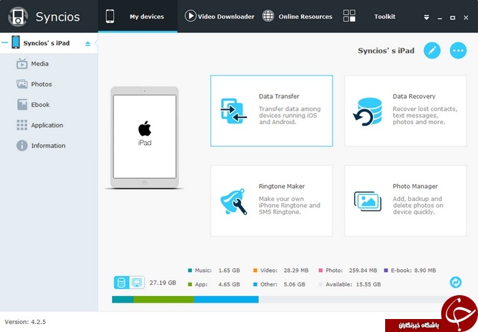Screen dimensions: 478x332
Task: Minimize the Syncios window
Action: 440,18
